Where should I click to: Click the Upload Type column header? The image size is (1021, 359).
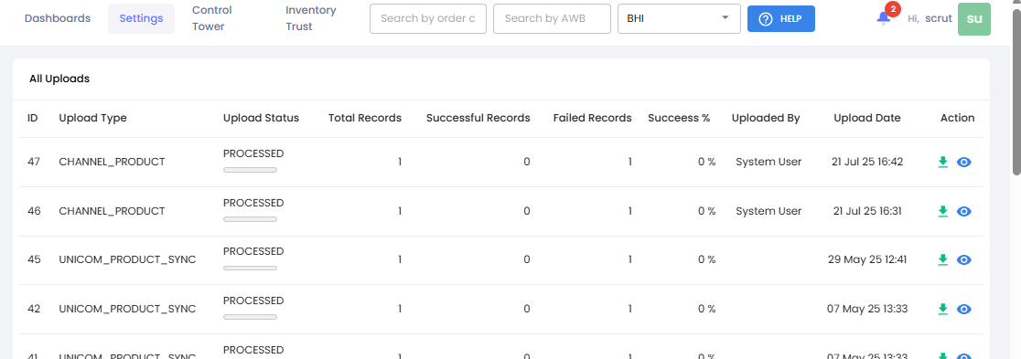tap(92, 118)
